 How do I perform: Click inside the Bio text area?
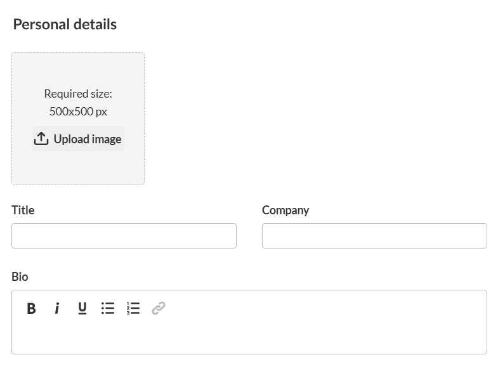[249, 336]
